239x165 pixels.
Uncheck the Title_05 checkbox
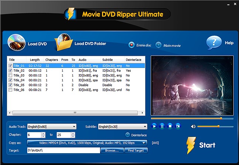tap(10, 85)
